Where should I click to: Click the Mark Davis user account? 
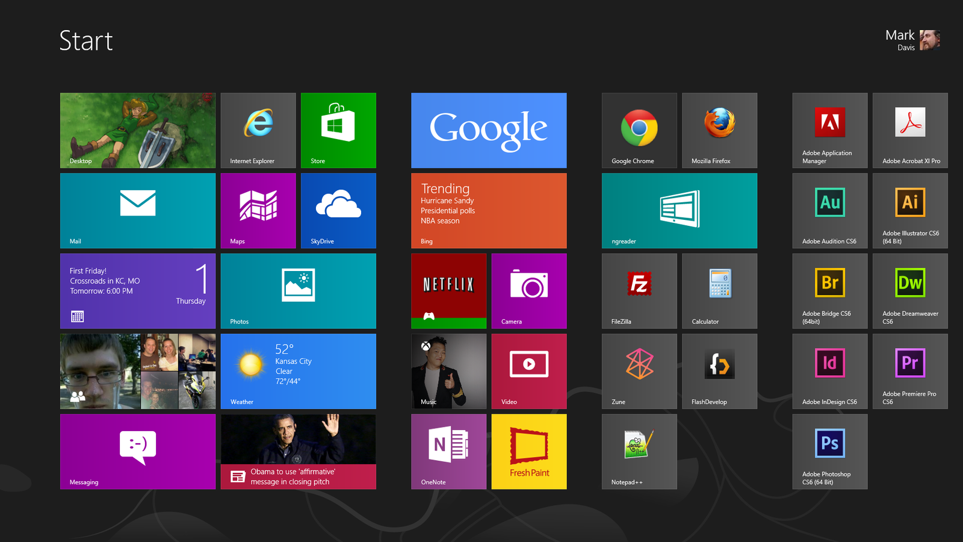[912, 40]
